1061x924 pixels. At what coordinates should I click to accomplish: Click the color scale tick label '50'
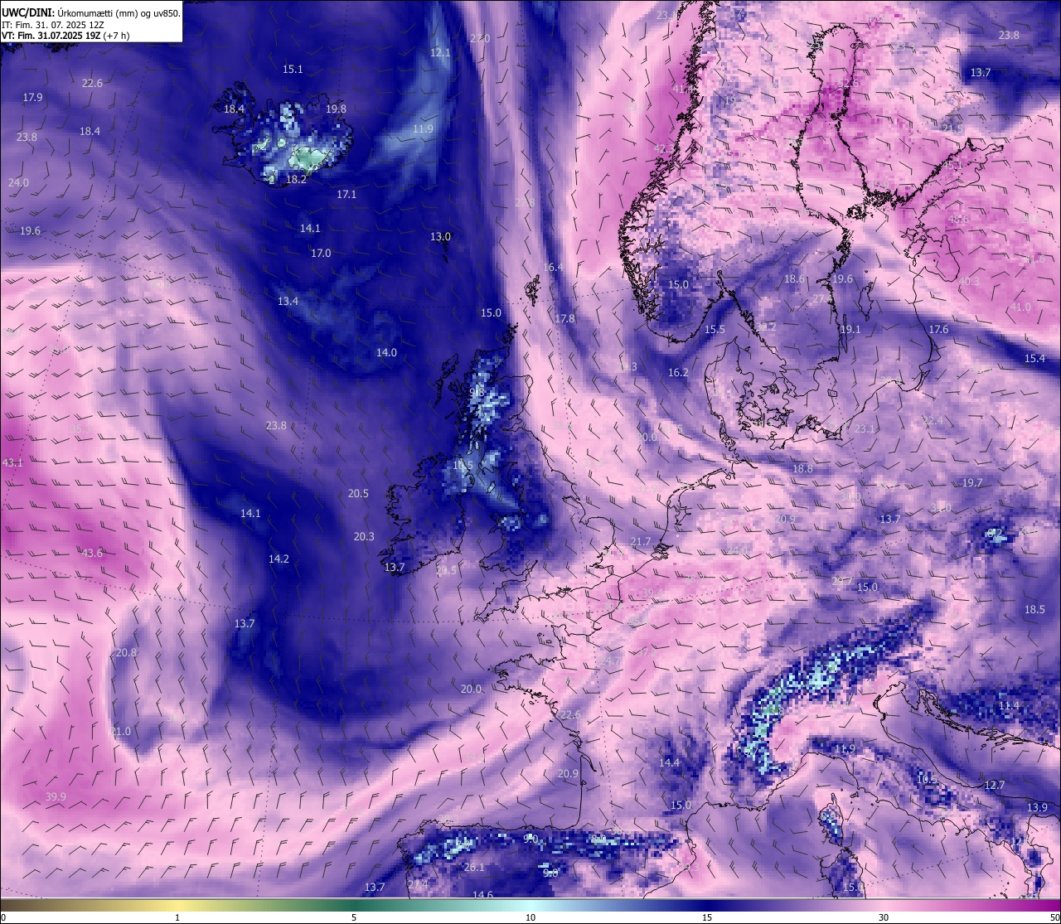pyautogui.click(x=1054, y=917)
